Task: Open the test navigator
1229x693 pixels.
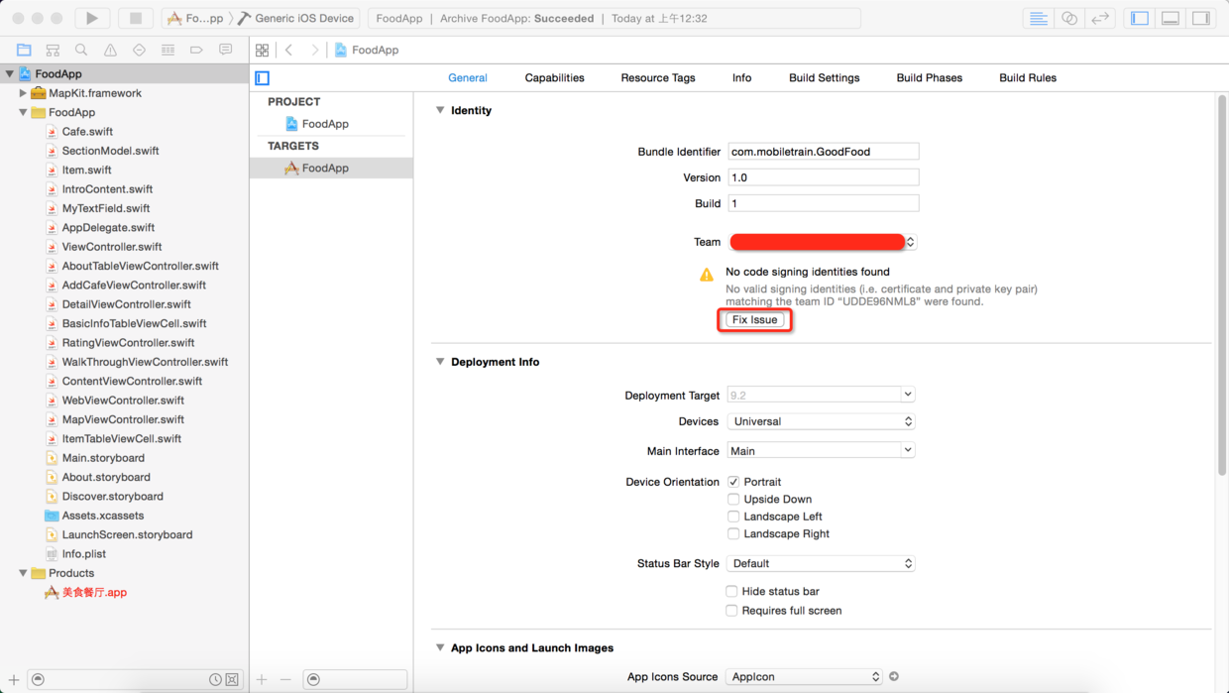Action: [x=139, y=50]
